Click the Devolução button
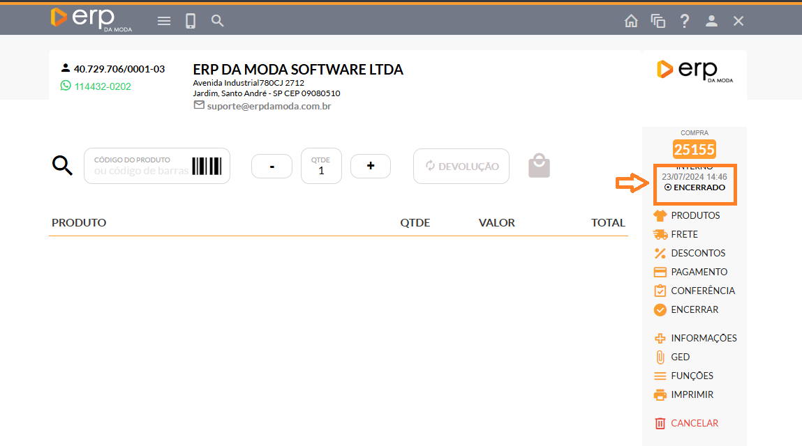 [461, 166]
